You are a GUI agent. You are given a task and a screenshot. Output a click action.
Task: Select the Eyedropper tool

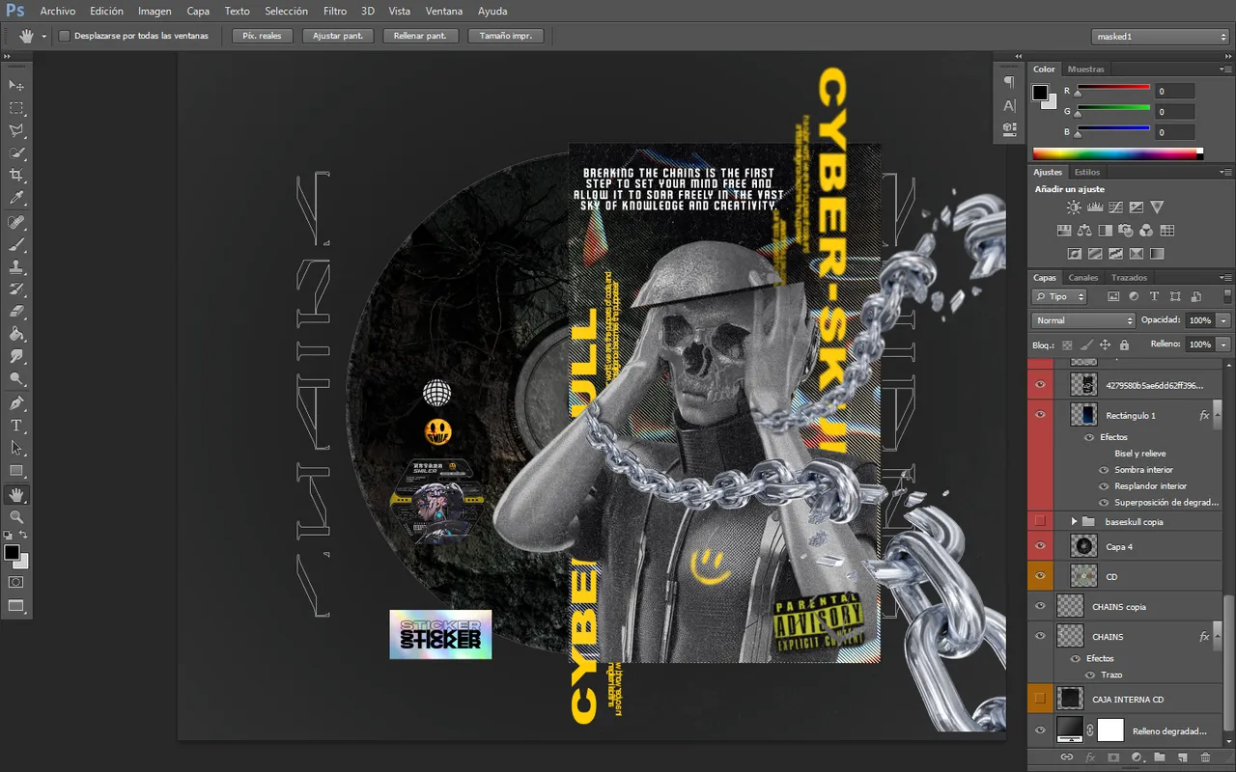point(16,197)
